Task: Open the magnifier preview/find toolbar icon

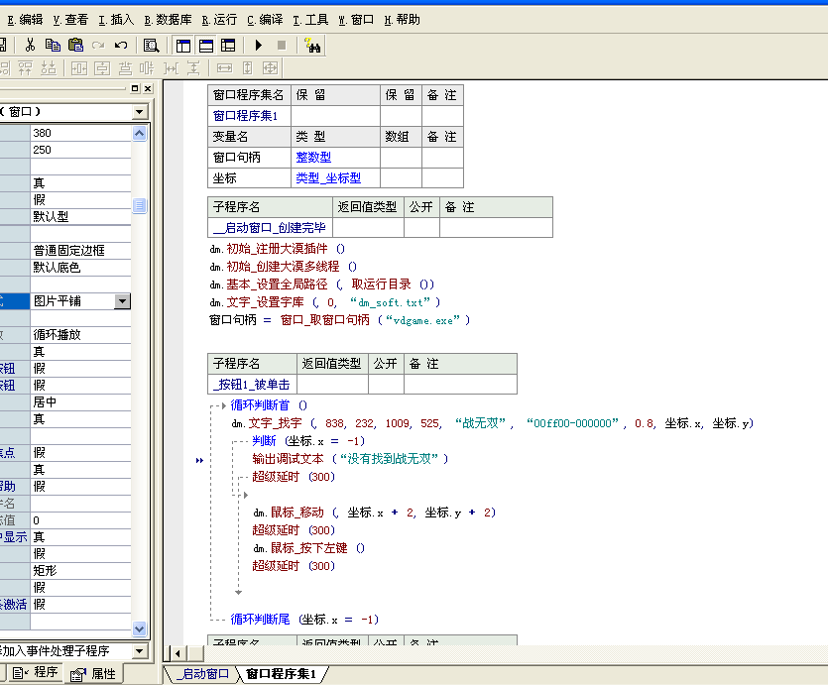Action: (x=152, y=46)
